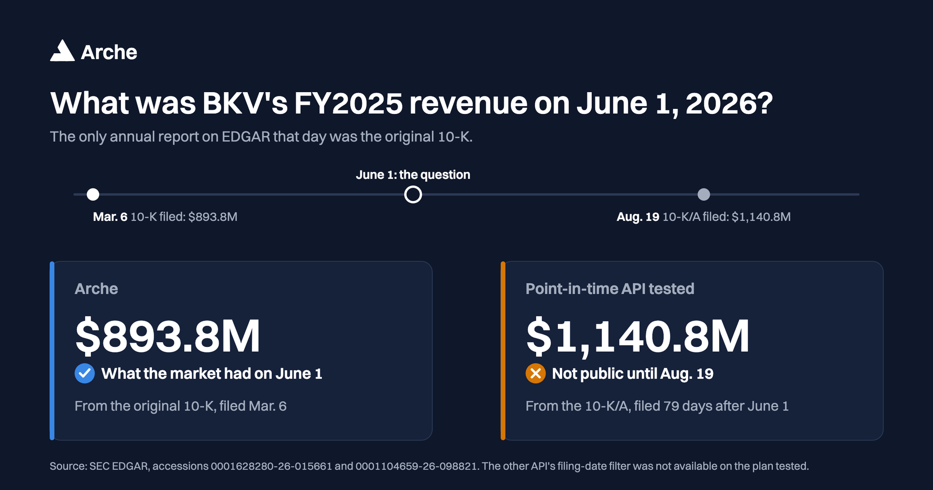933x490 pixels.
Task: Click the Arche triangle logo icon
Action: pyautogui.click(x=62, y=50)
